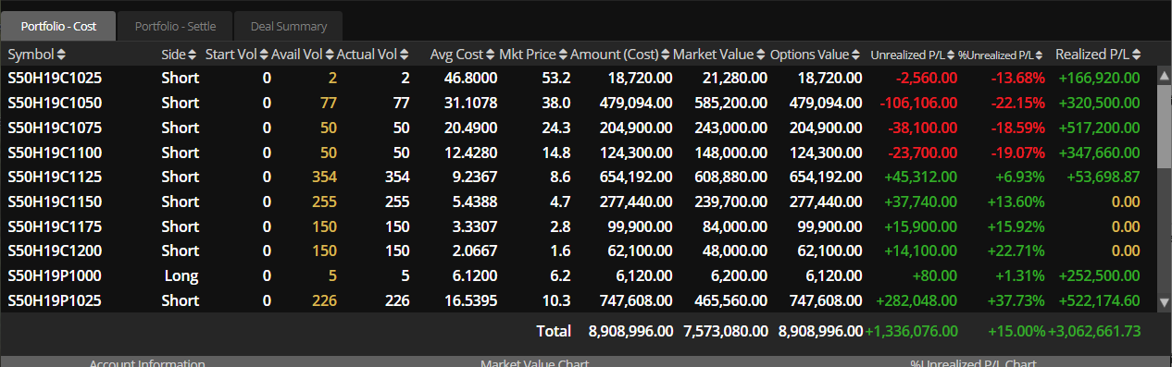Sort by Options Value column arrows

point(858,55)
